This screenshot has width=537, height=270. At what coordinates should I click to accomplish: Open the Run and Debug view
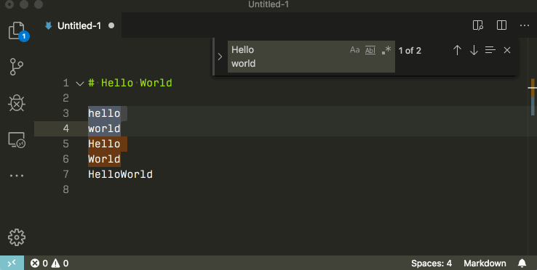17,102
